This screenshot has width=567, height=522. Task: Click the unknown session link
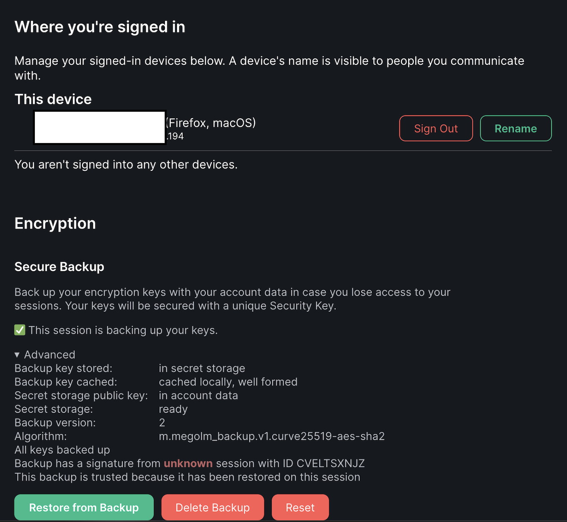point(188,463)
